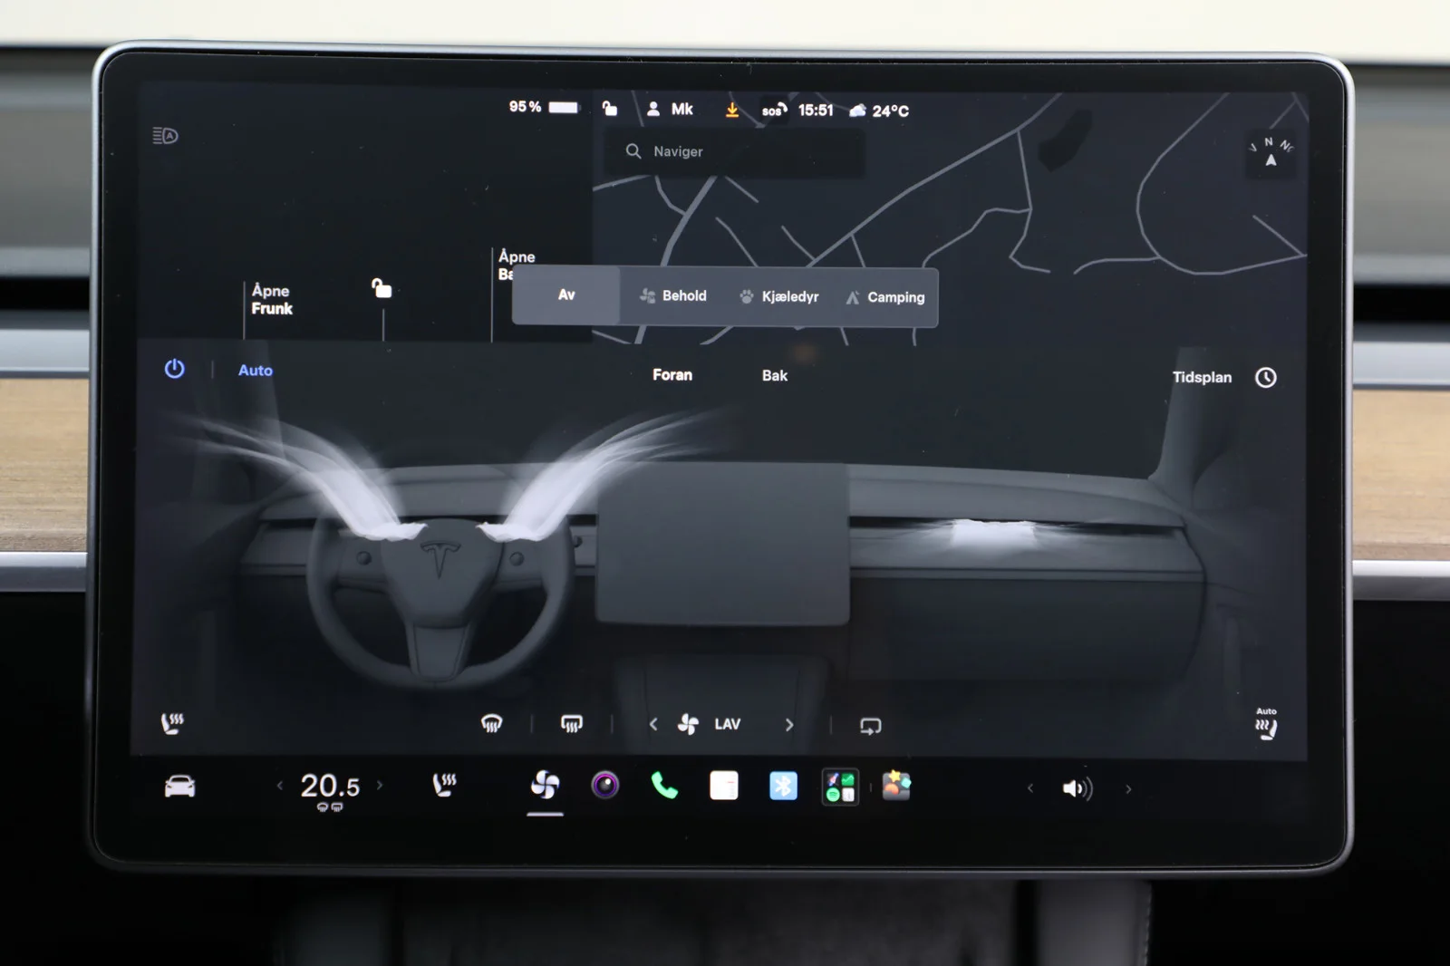1450x966 pixels.
Task: Lower the cabin temperature below 20.5
Action: pyautogui.click(x=280, y=786)
